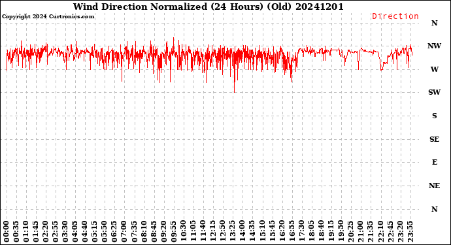
Task: Select the 'SW' y-axis label
Action: 434,92
